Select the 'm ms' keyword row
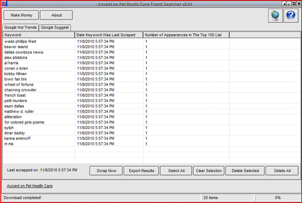 pos(152,144)
